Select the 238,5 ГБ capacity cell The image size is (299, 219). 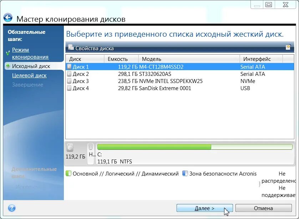click(x=128, y=81)
